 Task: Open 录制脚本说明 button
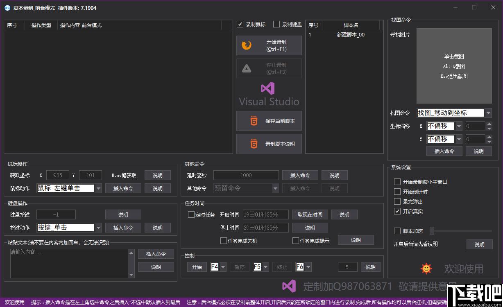[269, 144]
